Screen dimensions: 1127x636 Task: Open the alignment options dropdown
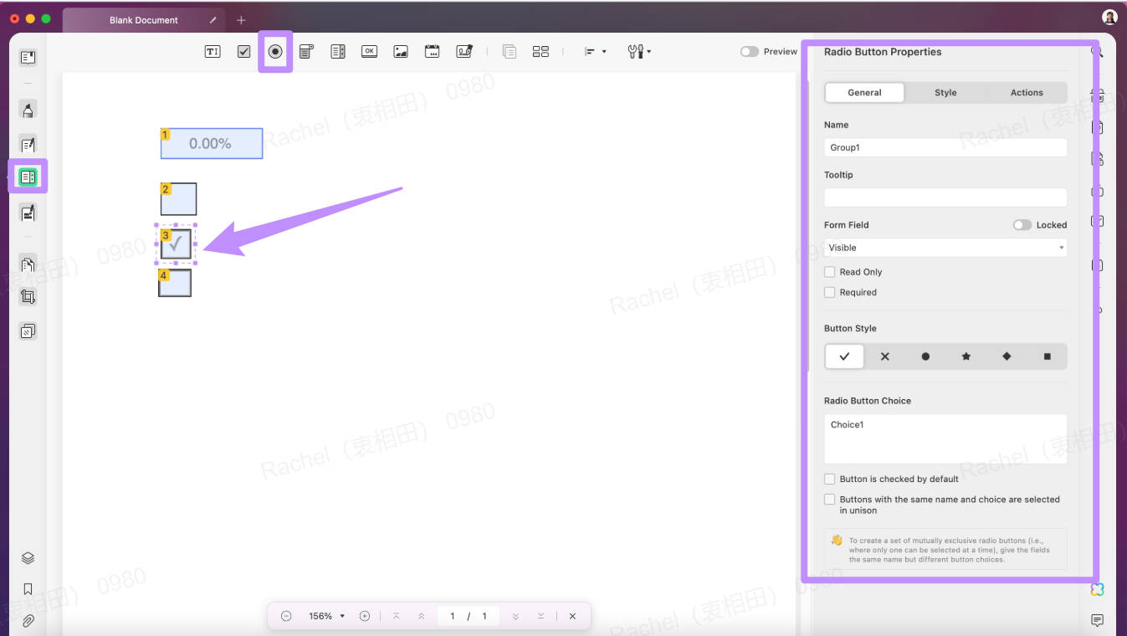tap(594, 51)
